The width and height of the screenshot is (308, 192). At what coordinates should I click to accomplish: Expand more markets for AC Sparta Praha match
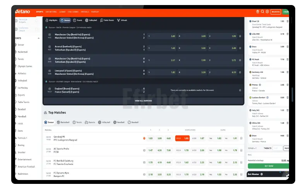[x=241, y=150]
